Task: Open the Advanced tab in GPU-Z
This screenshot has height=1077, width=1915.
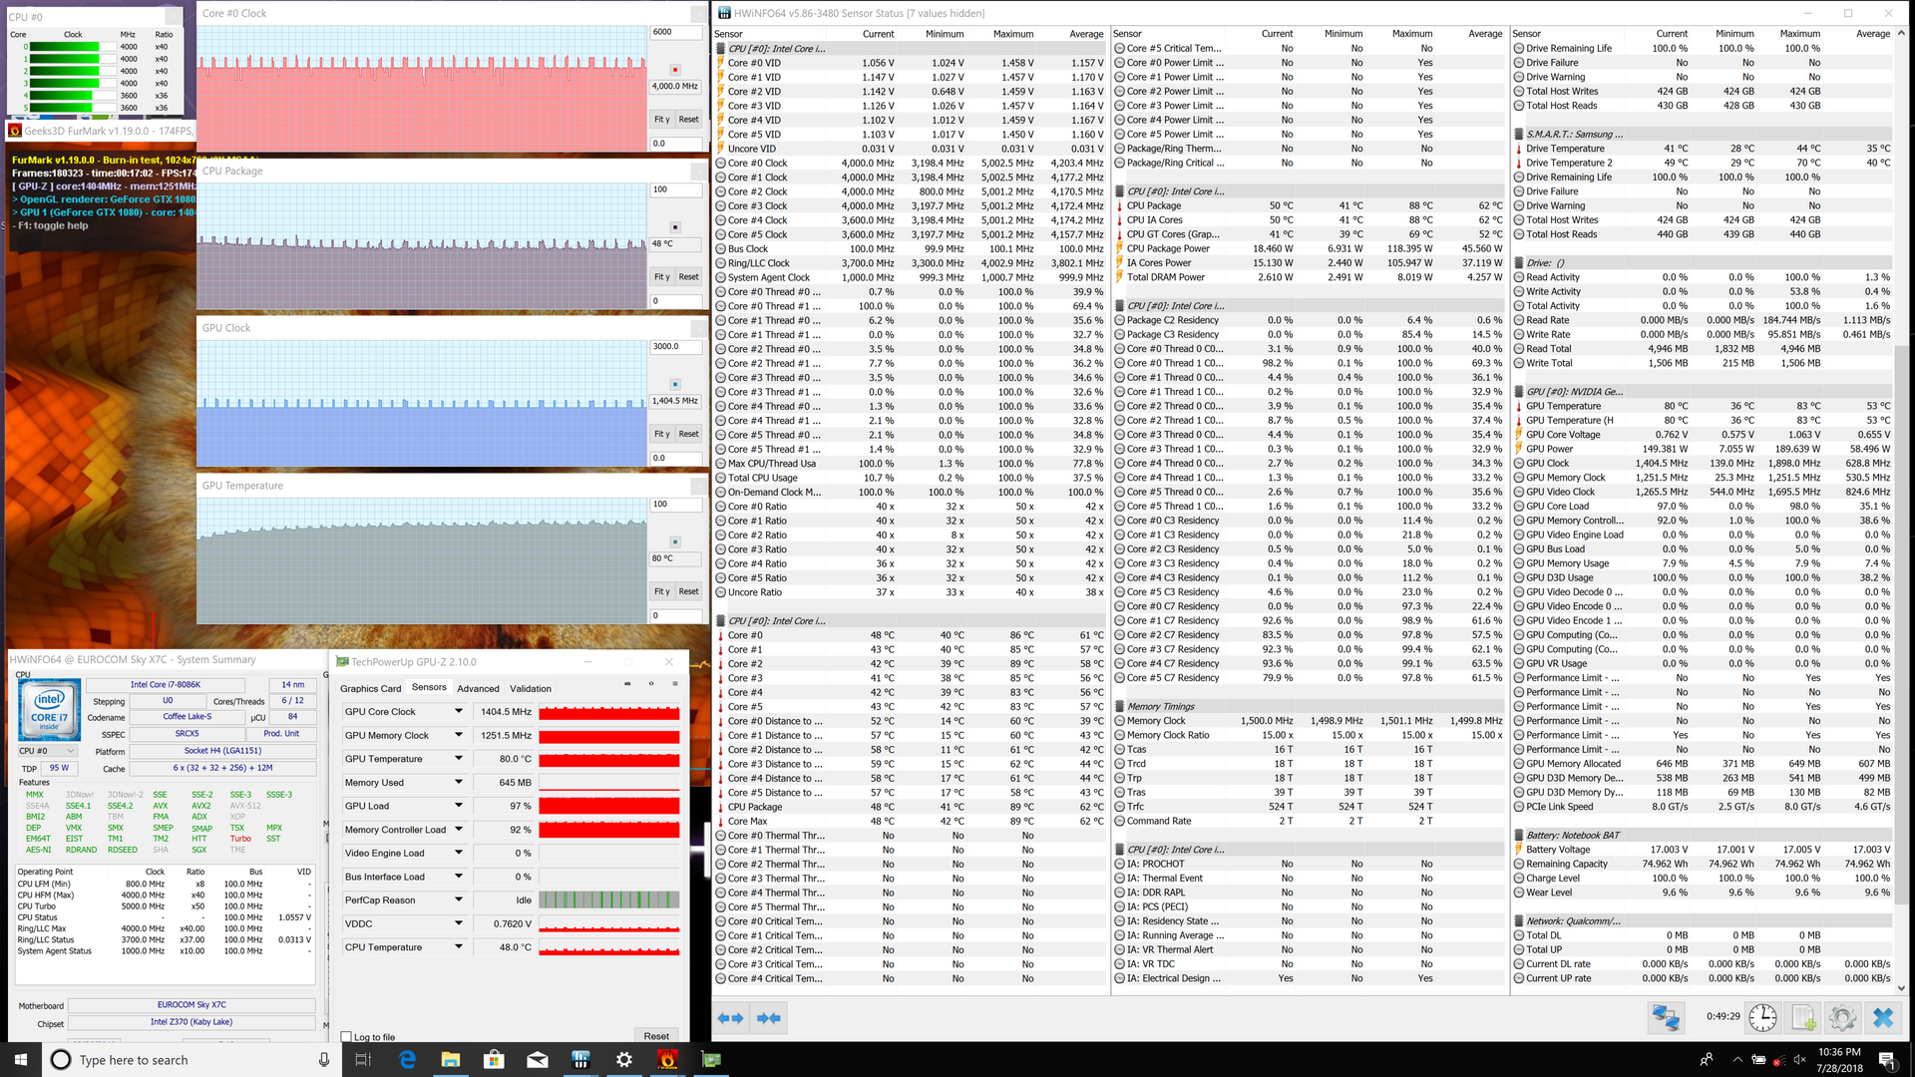Action: [478, 688]
